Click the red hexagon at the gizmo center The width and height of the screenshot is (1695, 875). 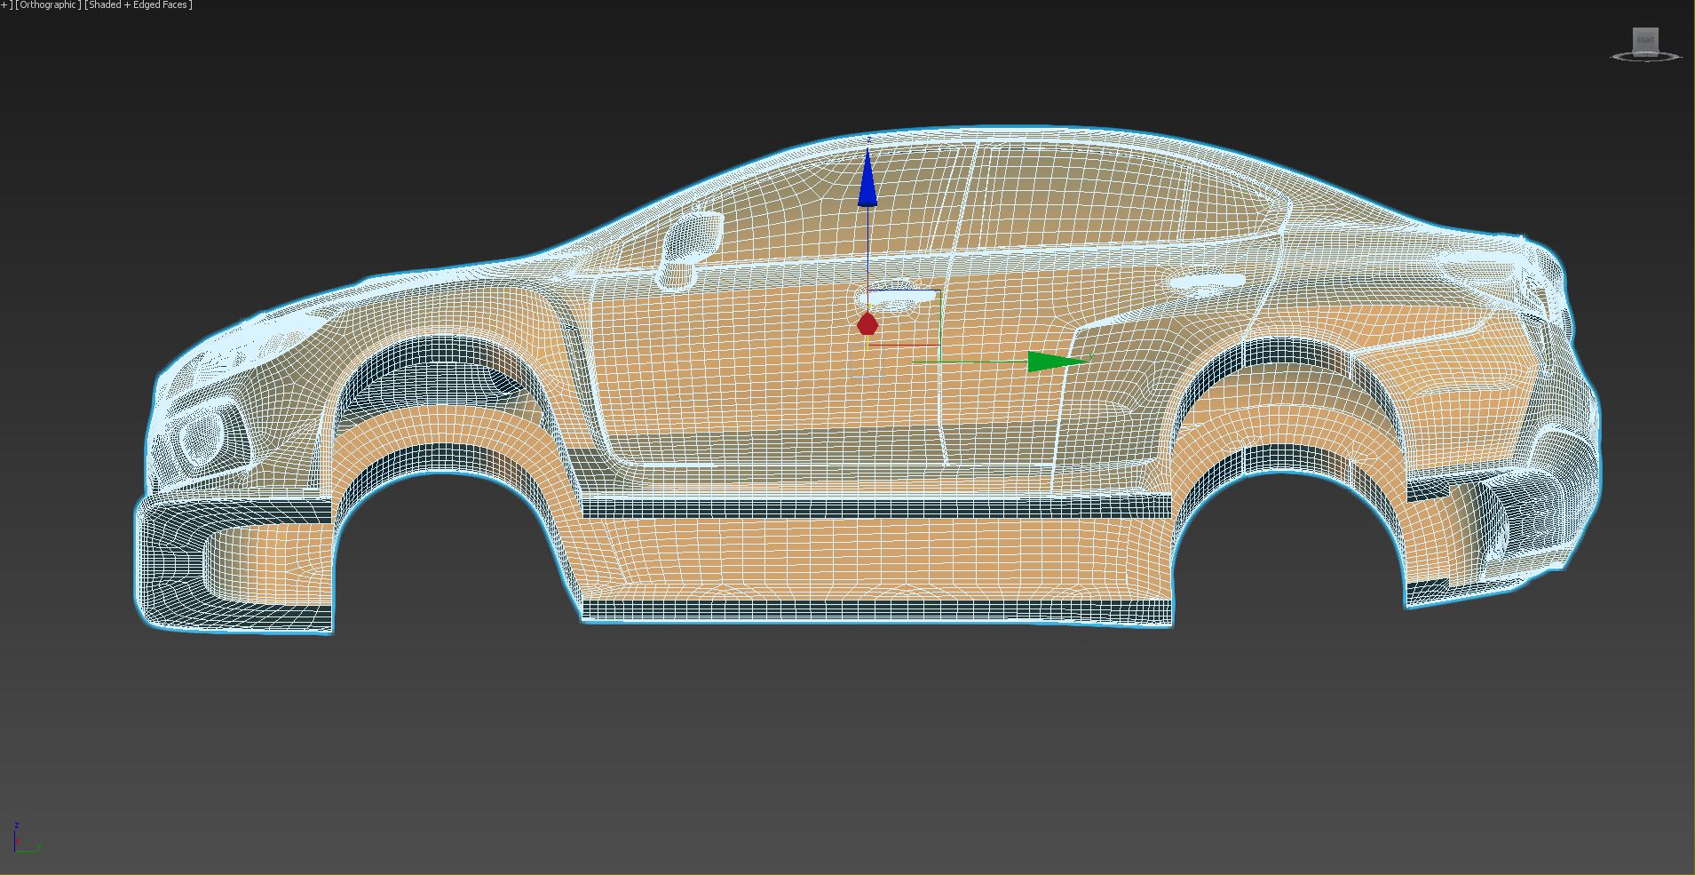(867, 324)
